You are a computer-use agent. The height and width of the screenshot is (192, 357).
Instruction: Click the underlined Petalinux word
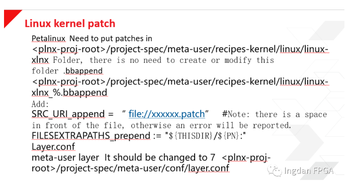[x=48, y=39]
